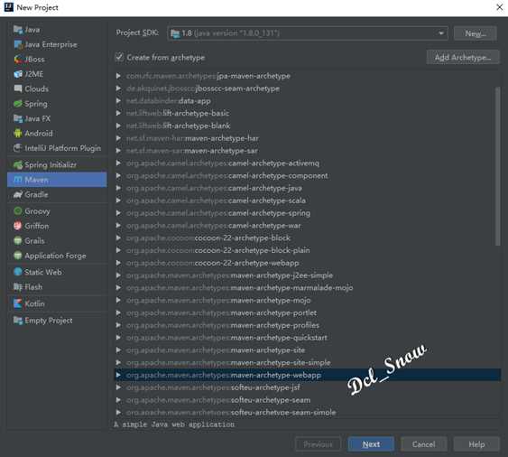
Task: Click the Next button
Action: [x=371, y=444]
